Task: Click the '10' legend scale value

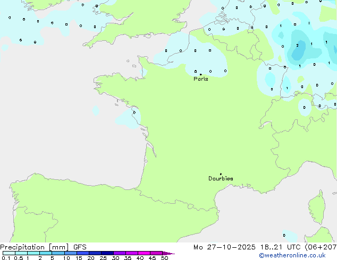Action: click(x=66, y=258)
